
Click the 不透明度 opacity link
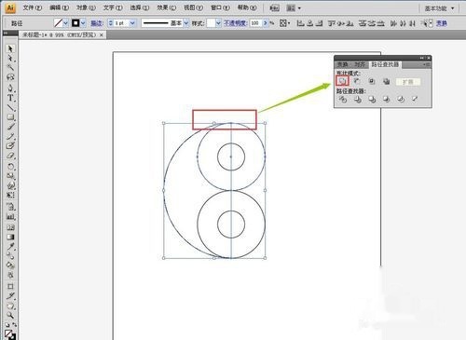(235, 23)
